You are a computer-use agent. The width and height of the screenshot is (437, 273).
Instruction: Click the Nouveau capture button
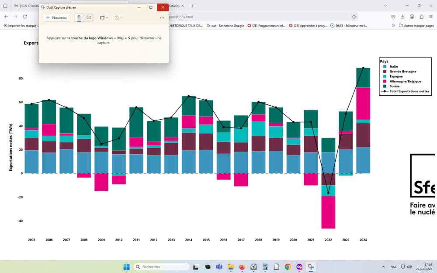pos(56,17)
